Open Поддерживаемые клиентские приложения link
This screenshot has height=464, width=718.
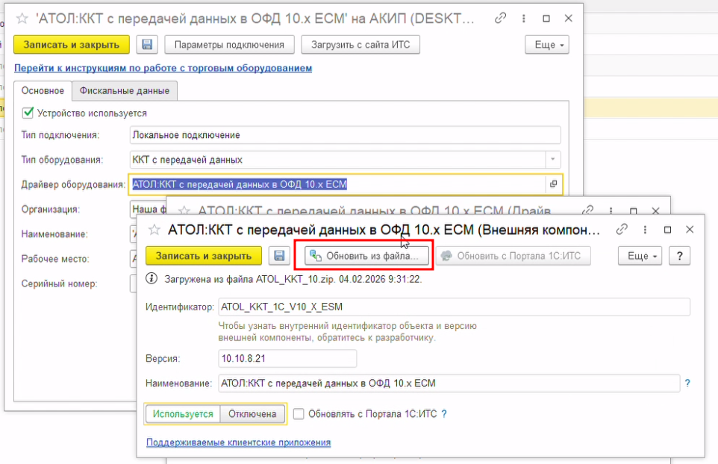click(239, 442)
